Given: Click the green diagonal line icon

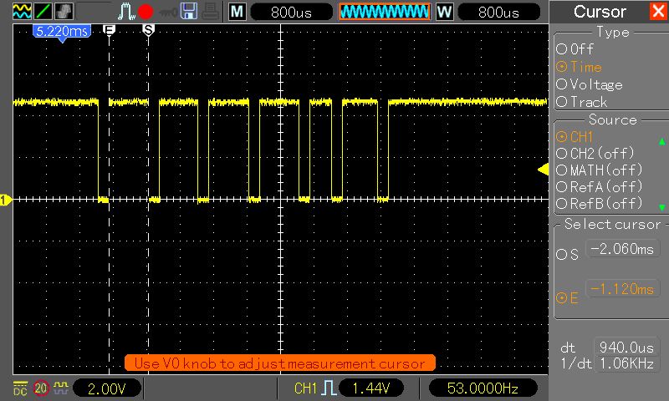Looking at the screenshot, I should (42, 12).
